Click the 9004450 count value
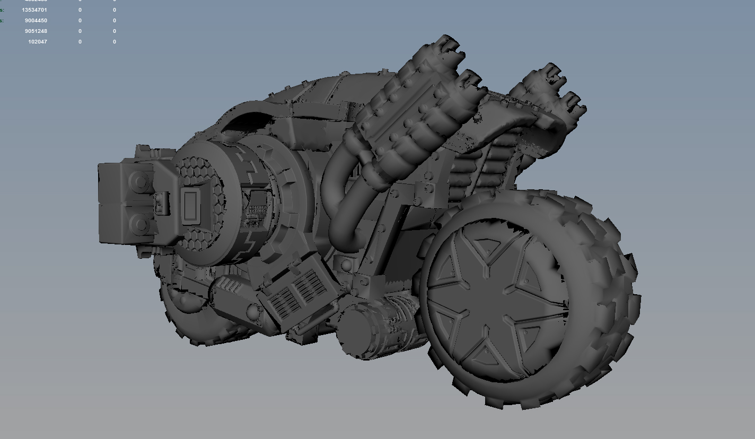Viewport: 755px width, 439px height. point(36,21)
